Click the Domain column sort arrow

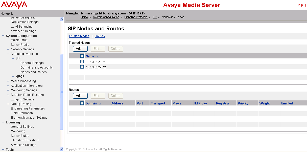click(x=100, y=104)
